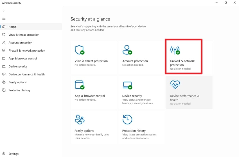Click the 'Security at a glance' heading
Image resolution: width=239 pixels, height=157 pixels.
click(x=90, y=19)
